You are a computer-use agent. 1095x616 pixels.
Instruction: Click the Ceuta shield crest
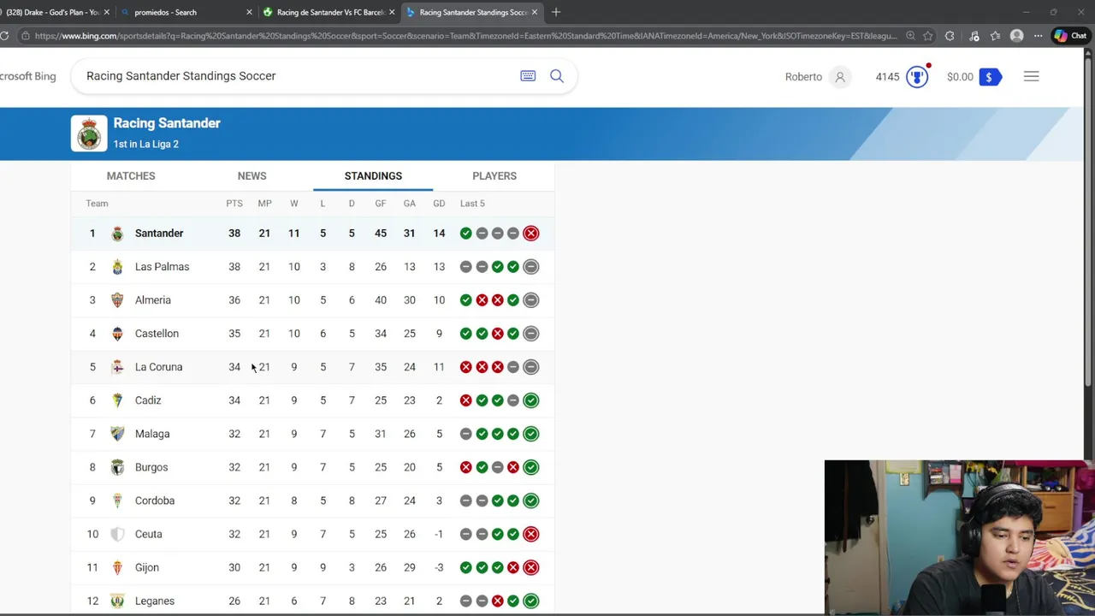coord(117,534)
